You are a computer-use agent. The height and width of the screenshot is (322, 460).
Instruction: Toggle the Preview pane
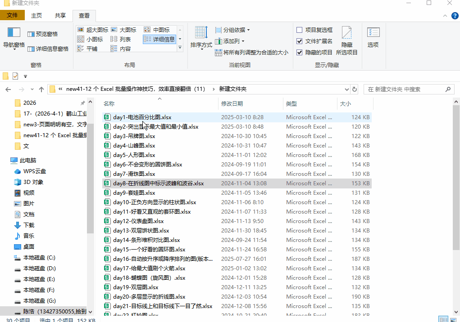tap(42, 34)
